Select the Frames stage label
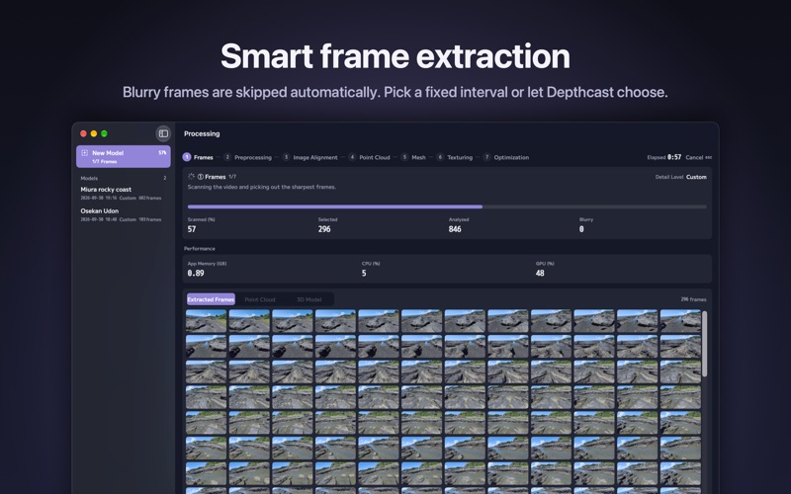791x494 pixels. coord(204,157)
